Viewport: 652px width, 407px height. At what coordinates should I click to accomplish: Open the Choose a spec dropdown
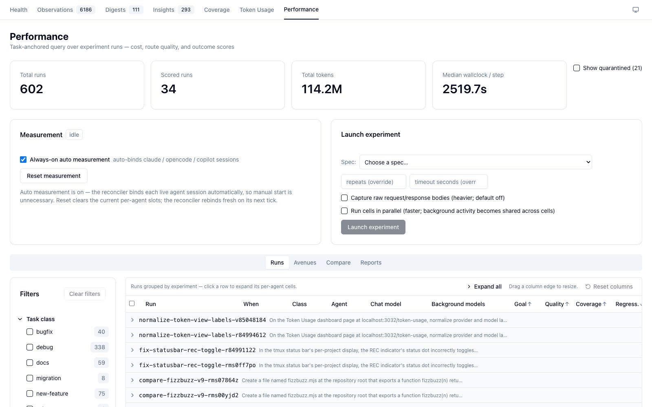coord(476,162)
